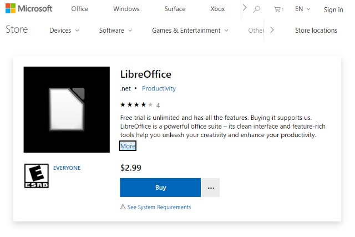Expand Games & Entertainment dropdown

pyautogui.click(x=190, y=31)
